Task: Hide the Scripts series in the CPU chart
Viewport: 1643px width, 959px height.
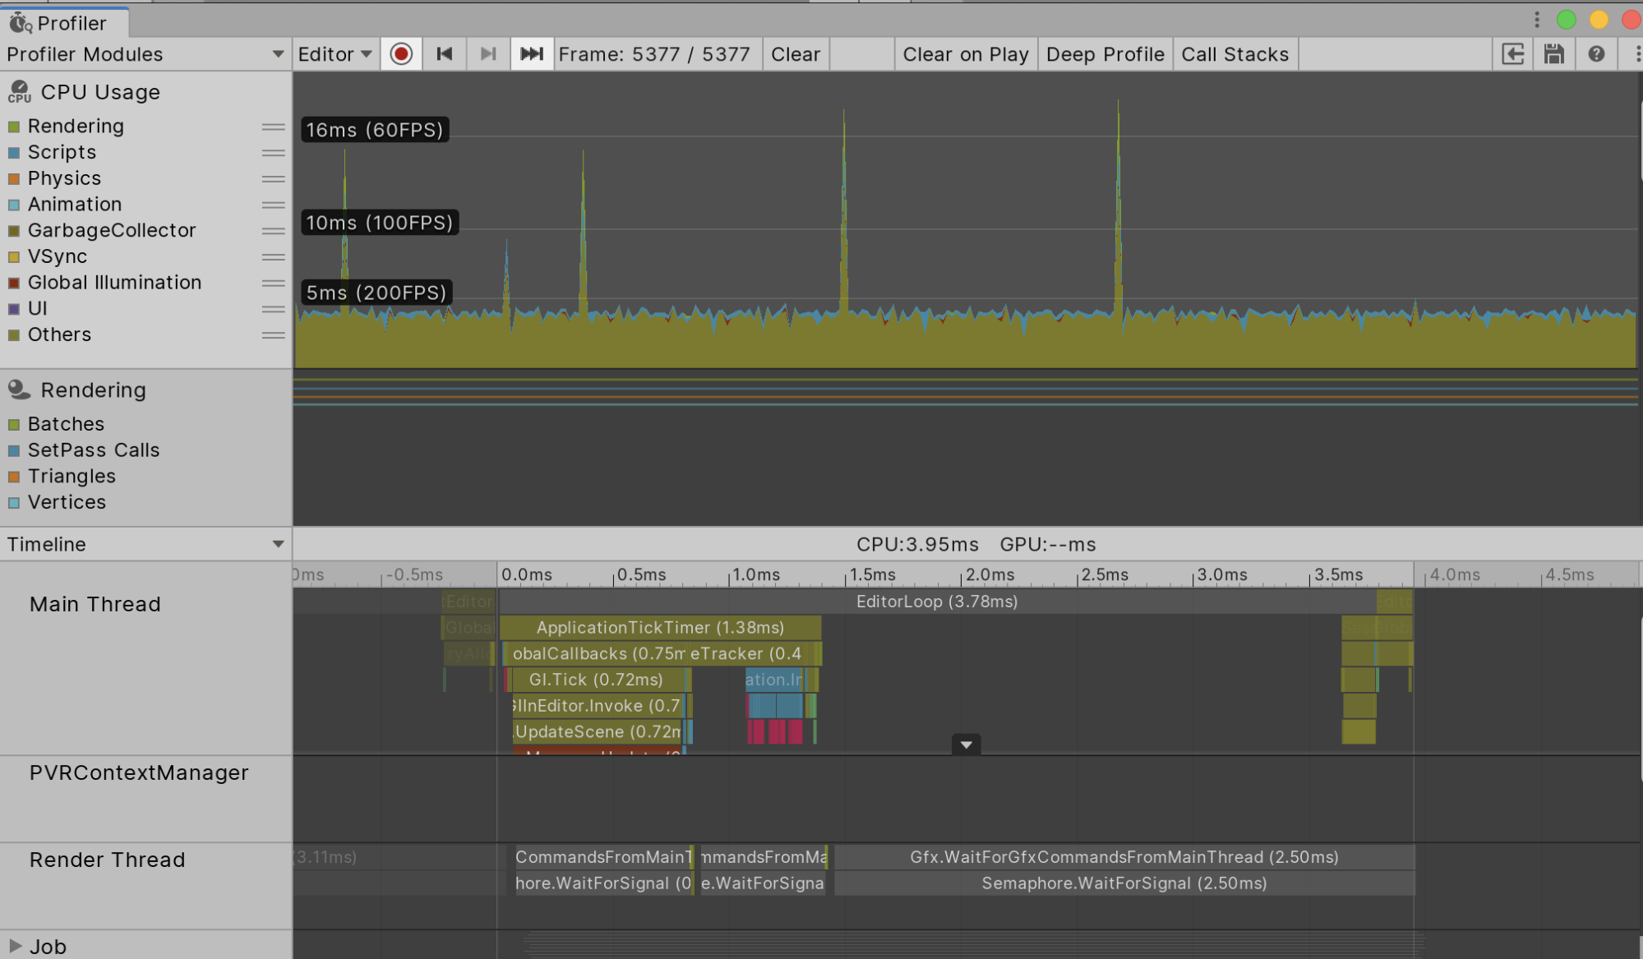Action: click(x=14, y=152)
